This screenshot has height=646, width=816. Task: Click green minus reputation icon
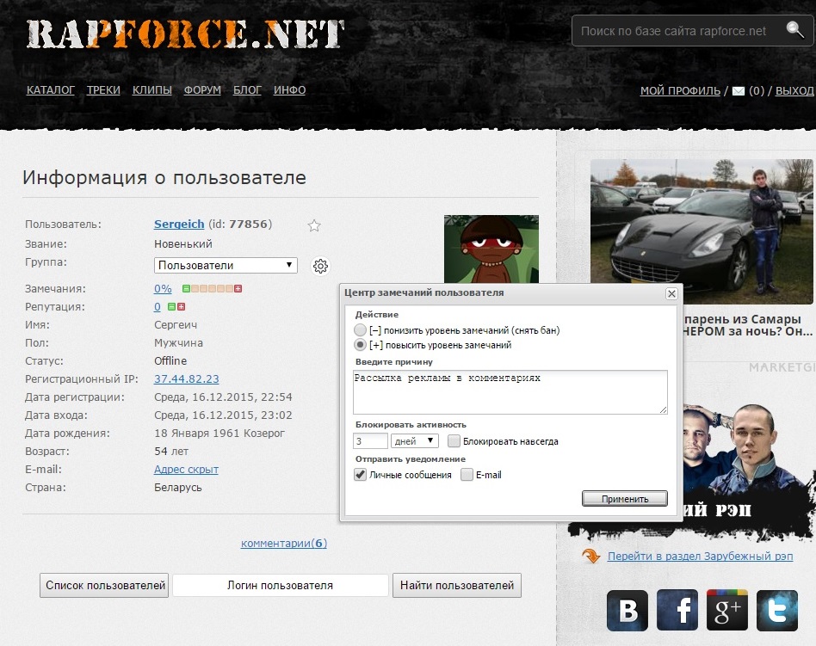coord(171,307)
